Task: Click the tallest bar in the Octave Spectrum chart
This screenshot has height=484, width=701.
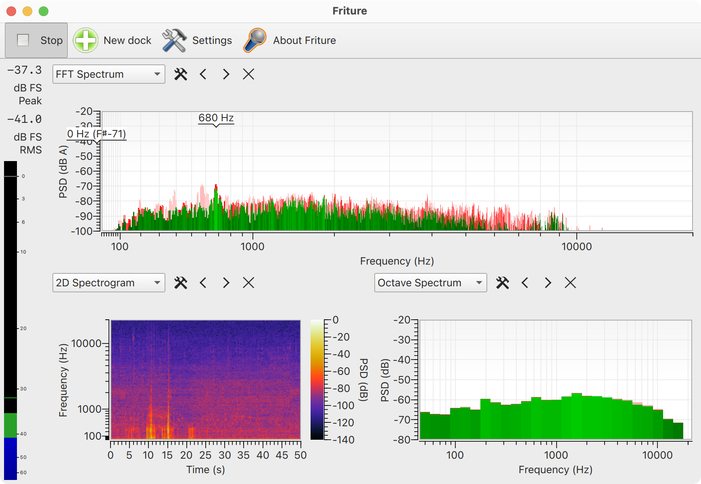Action: 577,416
